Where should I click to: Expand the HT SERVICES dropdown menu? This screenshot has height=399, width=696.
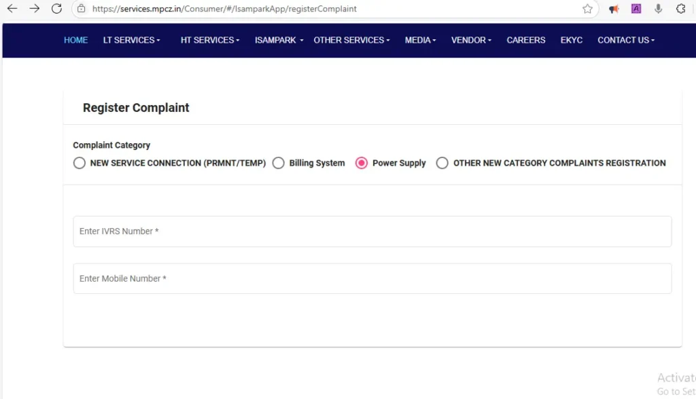(x=210, y=40)
